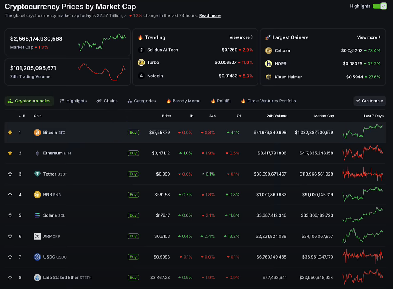The image size is (393, 289).
Task: Sort table by the # rank column
Action: 22,116
